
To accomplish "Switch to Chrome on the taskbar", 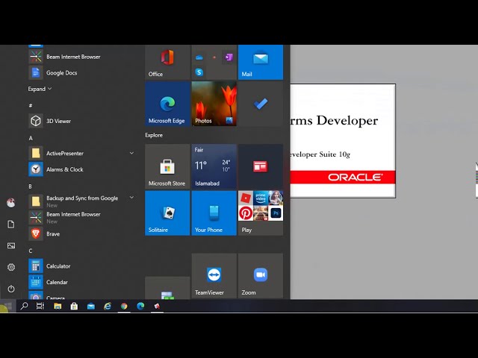I will tap(124, 306).
